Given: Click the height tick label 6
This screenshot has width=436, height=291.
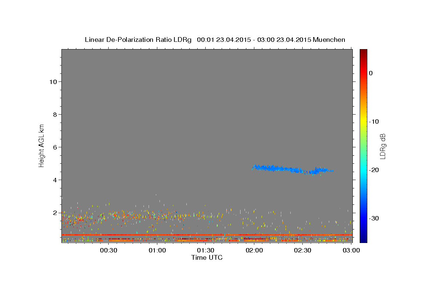Looking at the screenshot, I should (x=54, y=147).
